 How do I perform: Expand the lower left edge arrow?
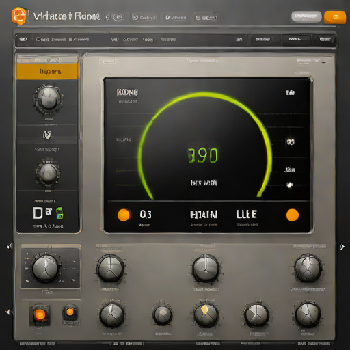(x=8, y=312)
